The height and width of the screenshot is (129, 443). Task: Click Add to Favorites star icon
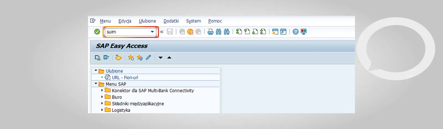[x=131, y=57]
